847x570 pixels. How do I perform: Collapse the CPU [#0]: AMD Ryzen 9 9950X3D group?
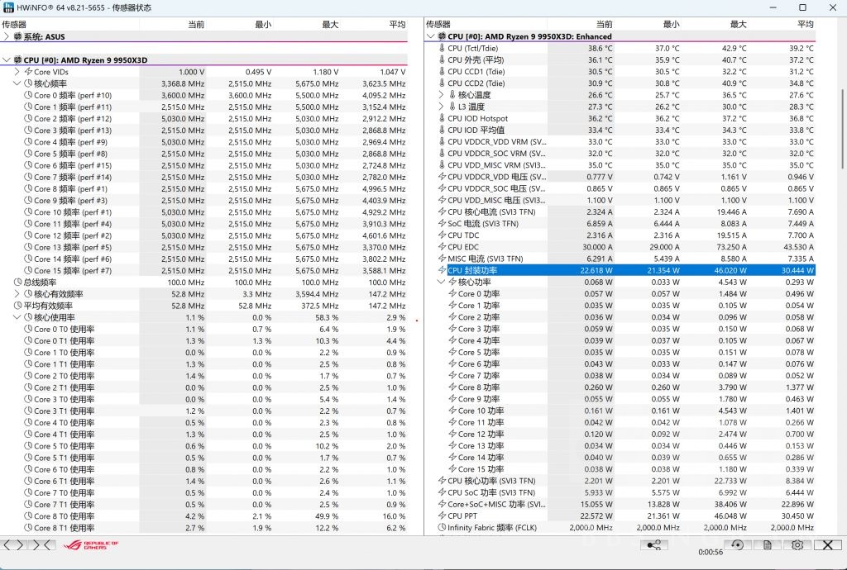click(7, 60)
